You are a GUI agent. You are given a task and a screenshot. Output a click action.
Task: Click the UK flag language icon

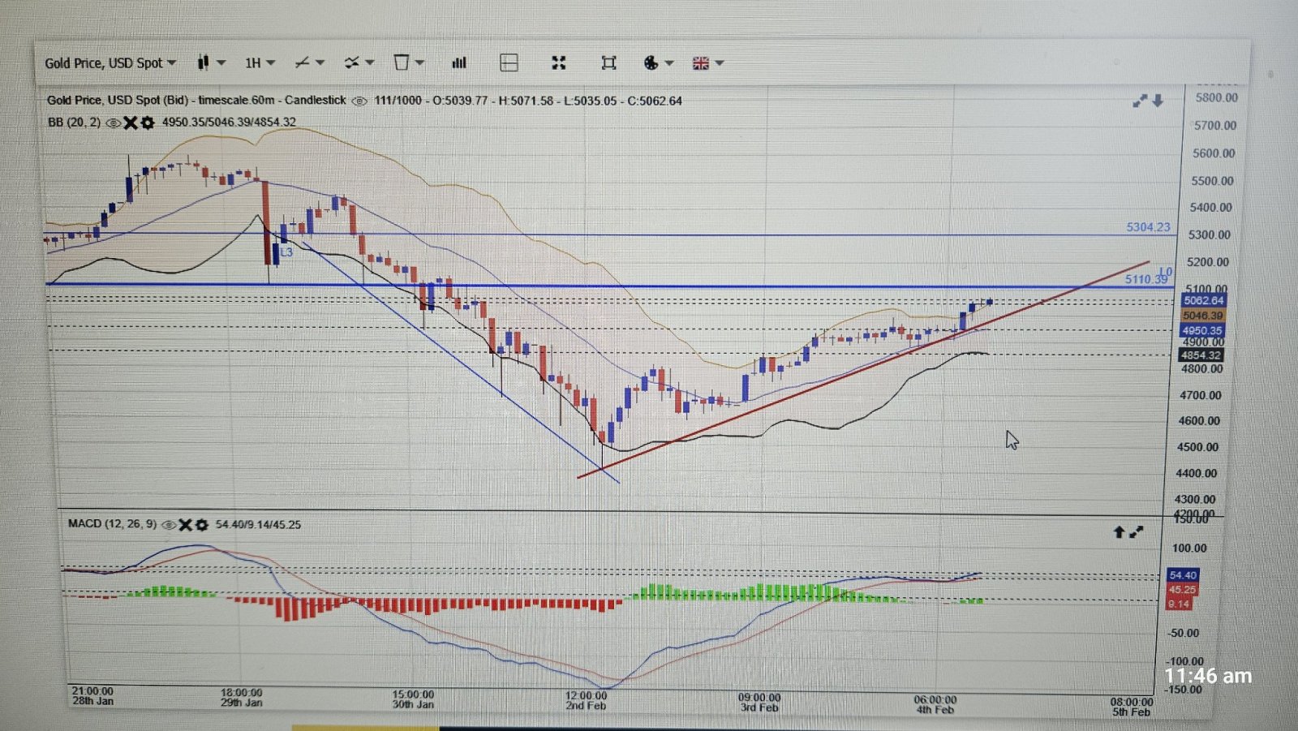point(701,62)
